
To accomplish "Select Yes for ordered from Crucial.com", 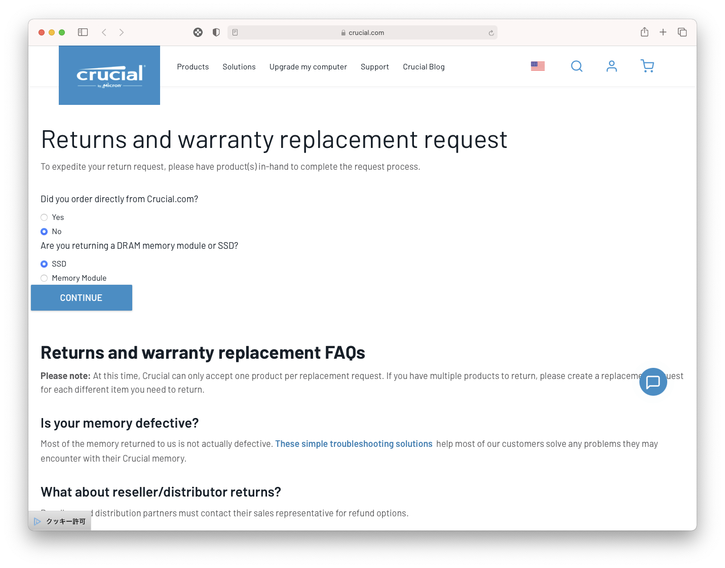I will [x=44, y=217].
